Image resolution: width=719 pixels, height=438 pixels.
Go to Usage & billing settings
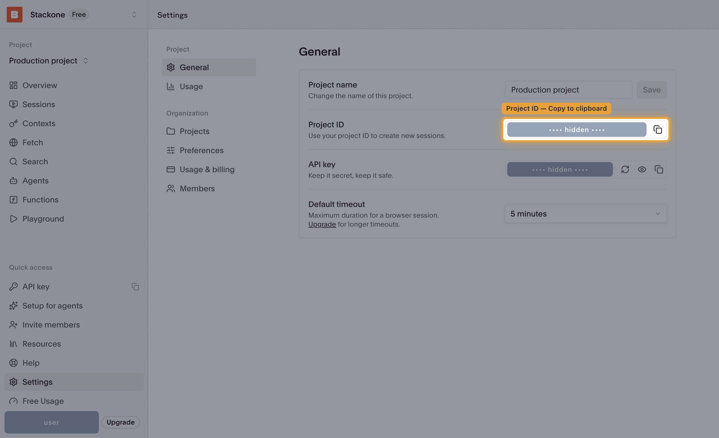[x=209, y=170]
